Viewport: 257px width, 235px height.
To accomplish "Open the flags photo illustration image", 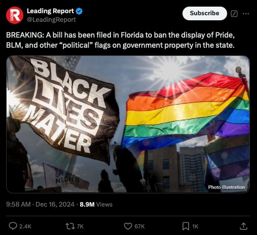I will pyautogui.click(x=128, y=124).
